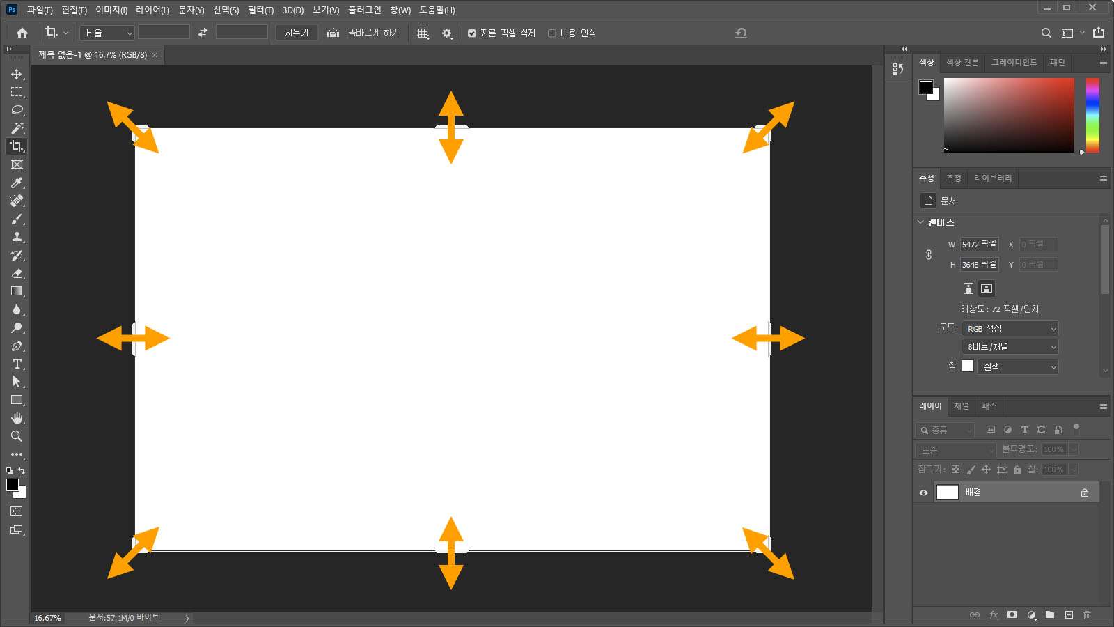
Task: Open the 필터(T) menu
Action: click(260, 10)
